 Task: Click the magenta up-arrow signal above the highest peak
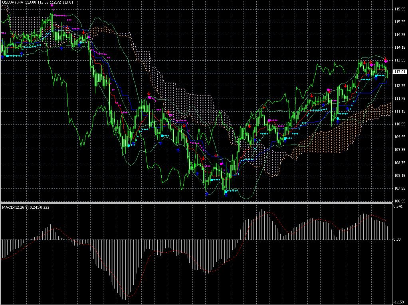pyautogui.click(x=52, y=6)
